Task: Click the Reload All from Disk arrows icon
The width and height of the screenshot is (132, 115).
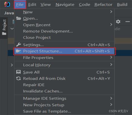Action: [x=18, y=79]
